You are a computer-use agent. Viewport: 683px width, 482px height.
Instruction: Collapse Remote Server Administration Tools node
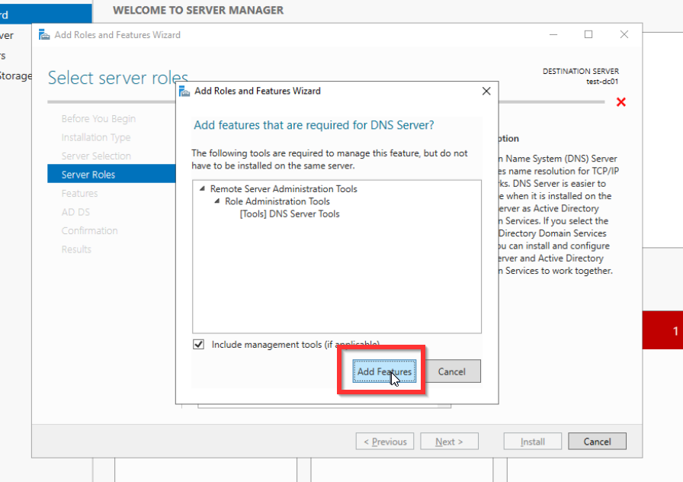coord(202,188)
